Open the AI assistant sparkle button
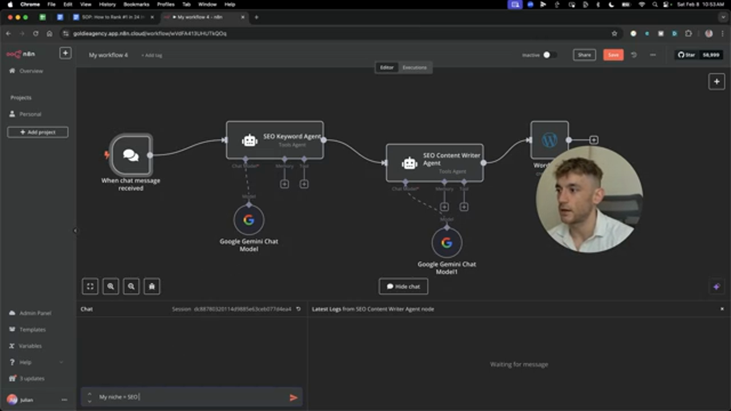This screenshot has height=411, width=731. [717, 287]
